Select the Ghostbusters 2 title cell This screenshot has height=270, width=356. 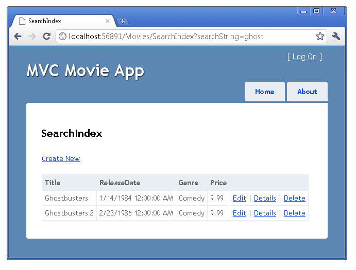(69, 213)
